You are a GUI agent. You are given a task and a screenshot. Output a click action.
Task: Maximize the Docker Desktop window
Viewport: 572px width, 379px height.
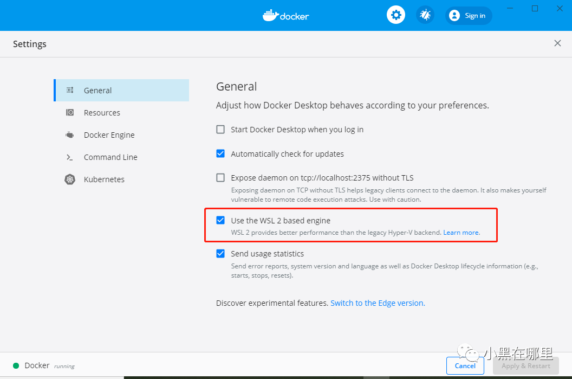(x=535, y=8)
